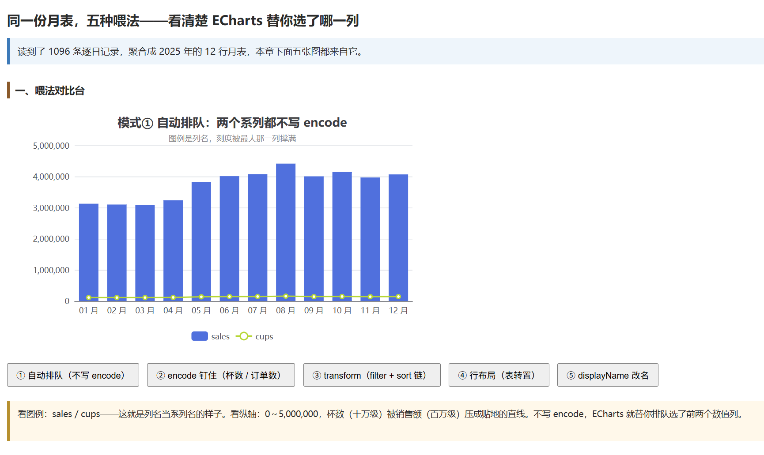The width and height of the screenshot is (764, 455).
Task: Click cups line point at 07 月
Action: 257,297
